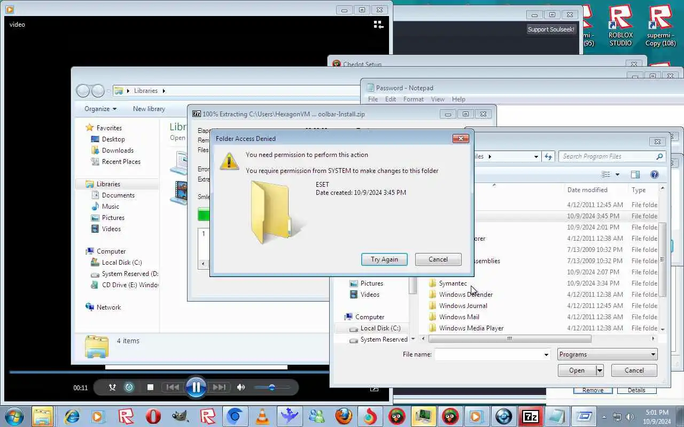Select the Windows Media Player folder
The height and width of the screenshot is (427, 684).
[x=471, y=328]
